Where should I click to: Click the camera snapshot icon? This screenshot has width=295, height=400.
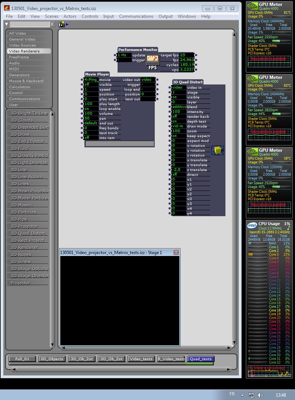coord(61,24)
